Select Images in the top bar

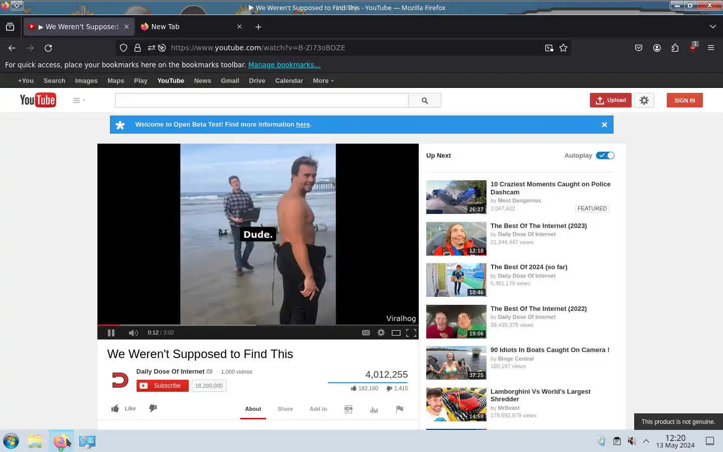pos(86,80)
